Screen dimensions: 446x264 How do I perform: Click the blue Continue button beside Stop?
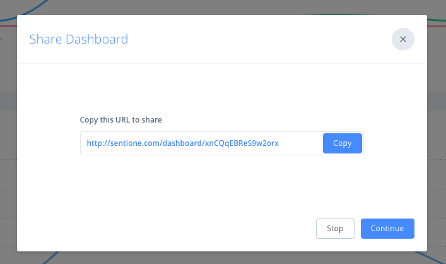coord(387,229)
